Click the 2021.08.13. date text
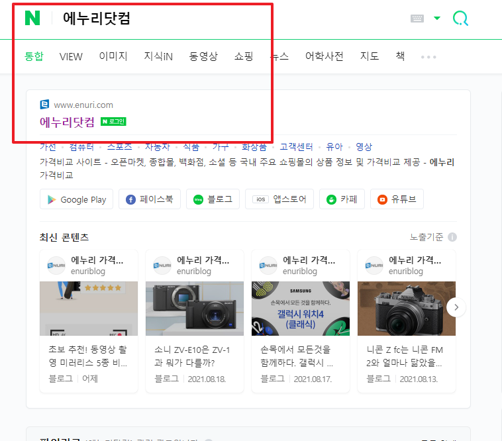Viewport: 502px width, 441px height. coord(419,379)
